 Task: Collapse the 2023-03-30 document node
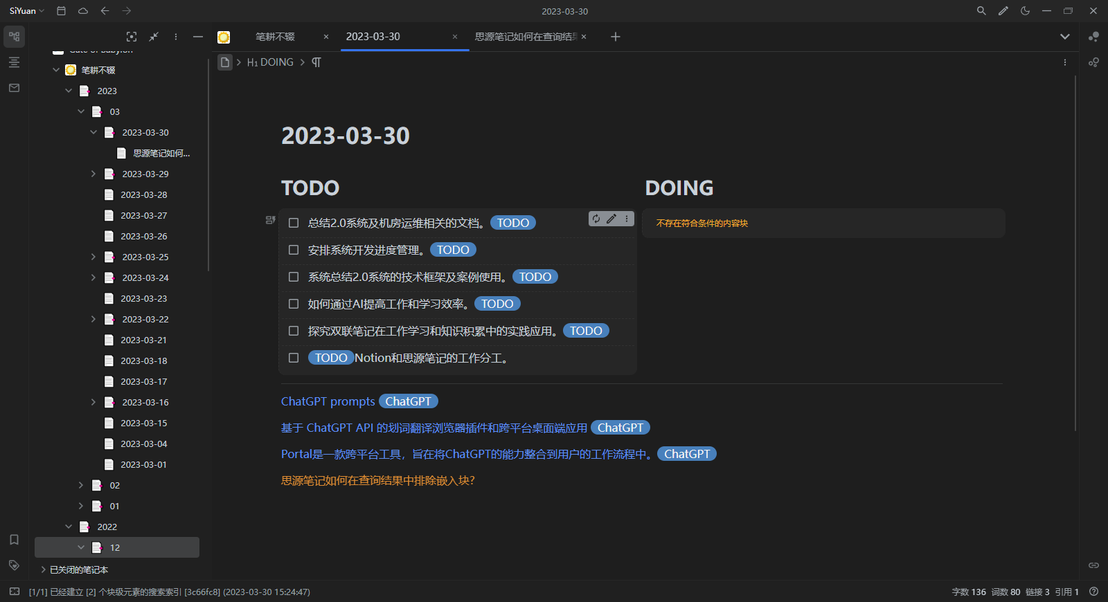pyautogui.click(x=93, y=132)
